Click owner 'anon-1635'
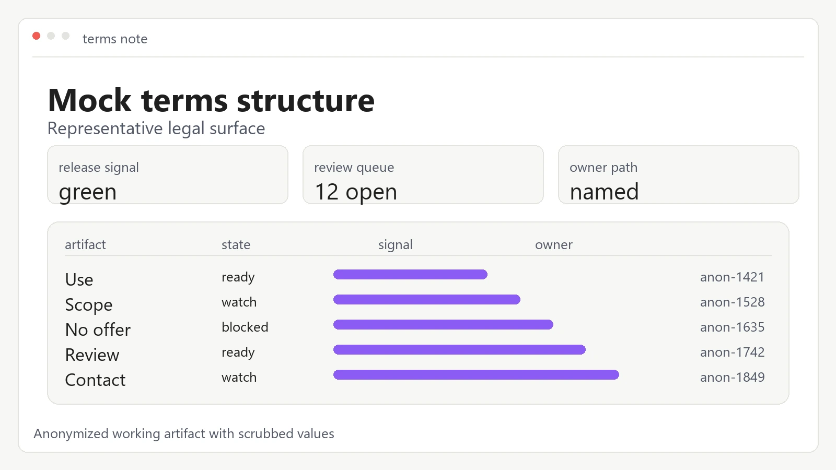The width and height of the screenshot is (836, 470). click(x=732, y=327)
